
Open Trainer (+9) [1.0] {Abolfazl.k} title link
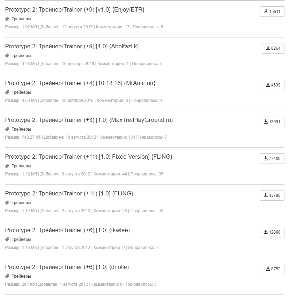tap(72, 46)
